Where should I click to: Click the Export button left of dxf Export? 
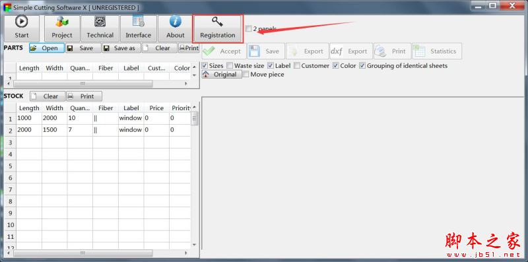click(307, 51)
